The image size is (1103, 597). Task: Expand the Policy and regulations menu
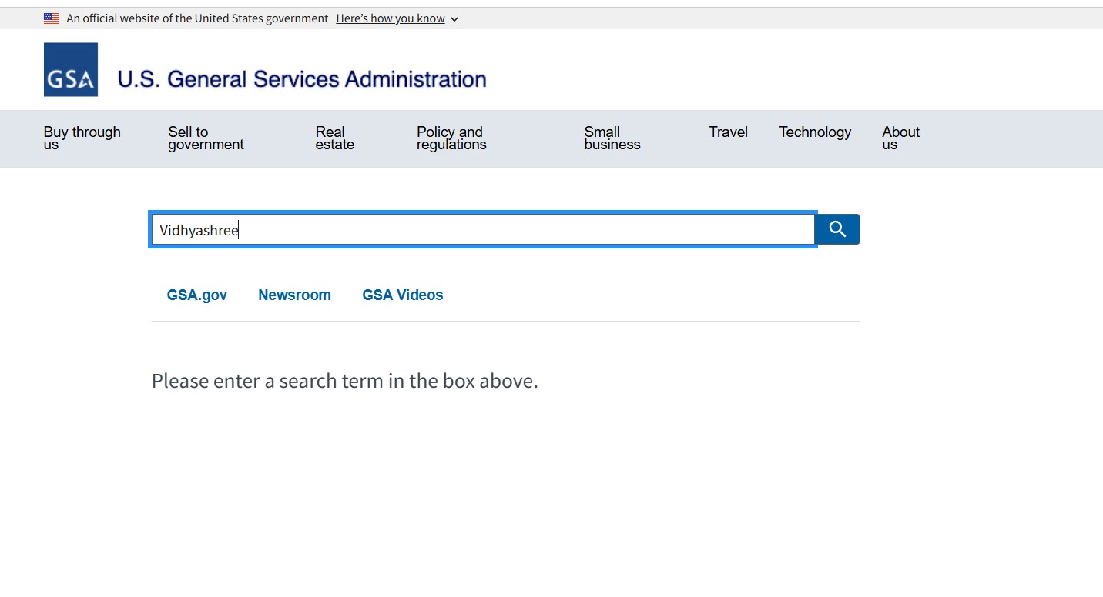(x=451, y=138)
